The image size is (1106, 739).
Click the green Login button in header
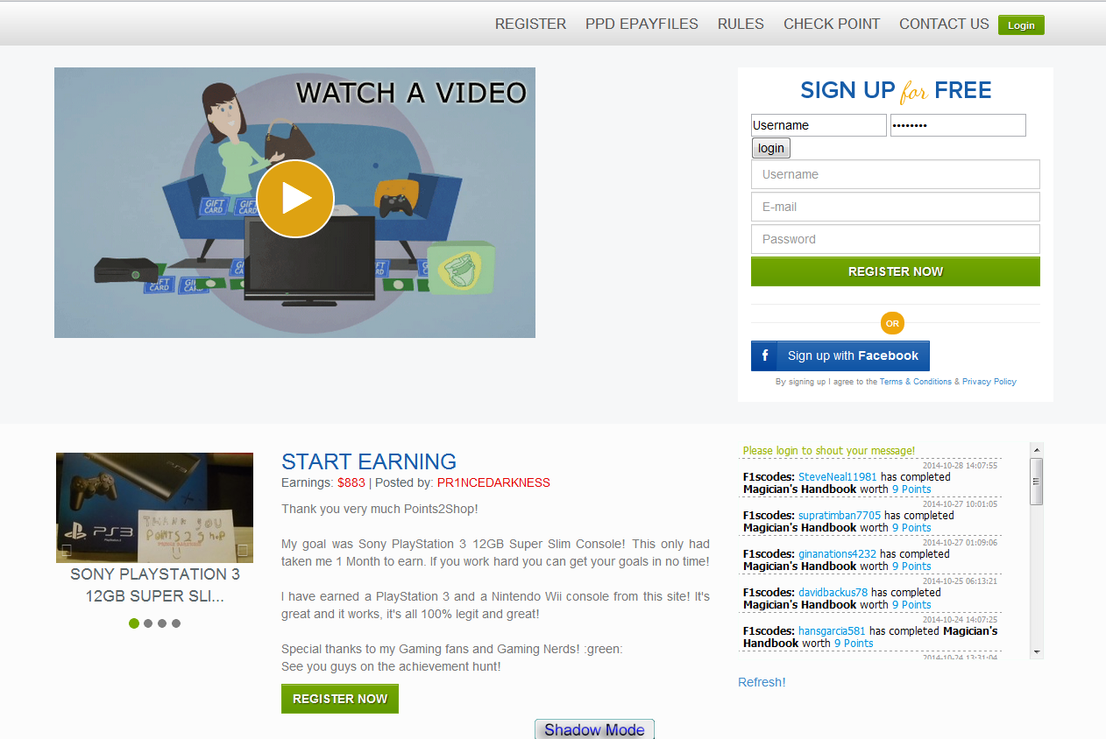(x=1021, y=25)
